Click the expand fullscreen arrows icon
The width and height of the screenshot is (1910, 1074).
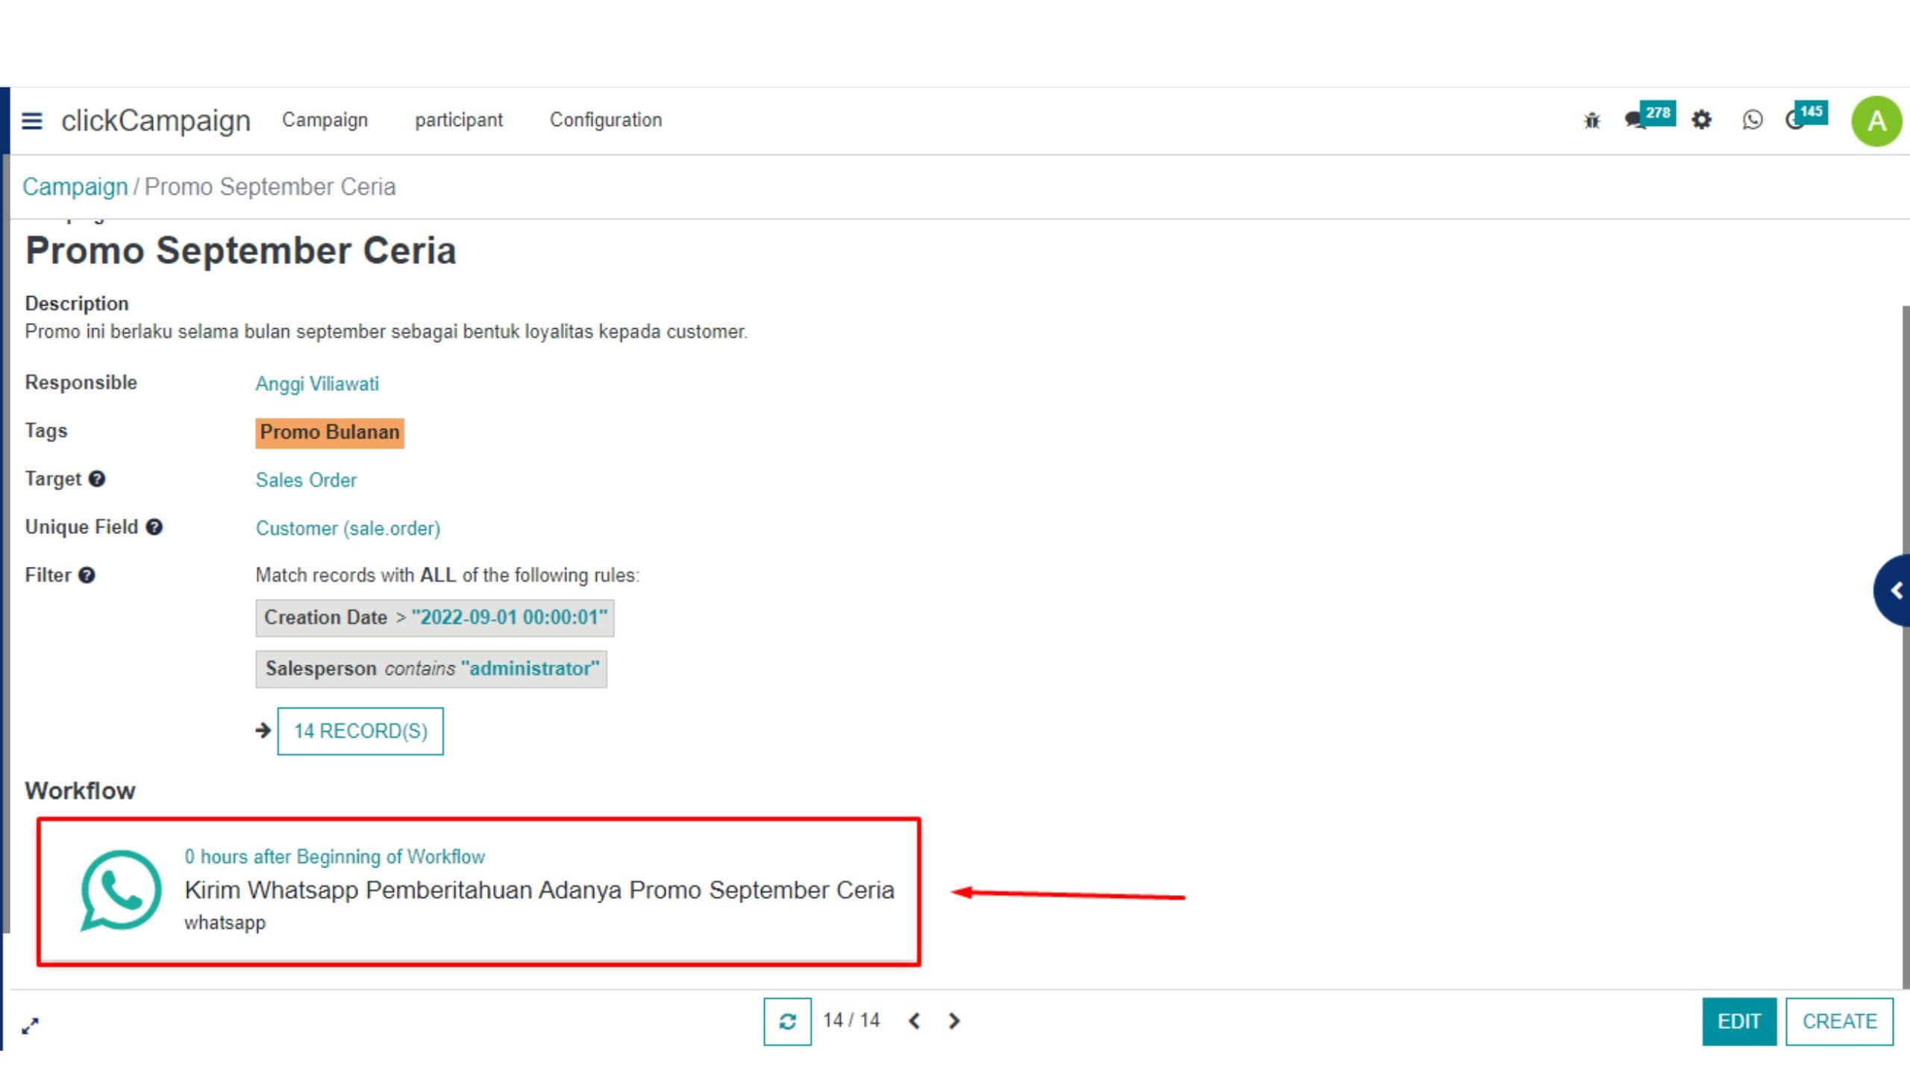(30, 1026)
